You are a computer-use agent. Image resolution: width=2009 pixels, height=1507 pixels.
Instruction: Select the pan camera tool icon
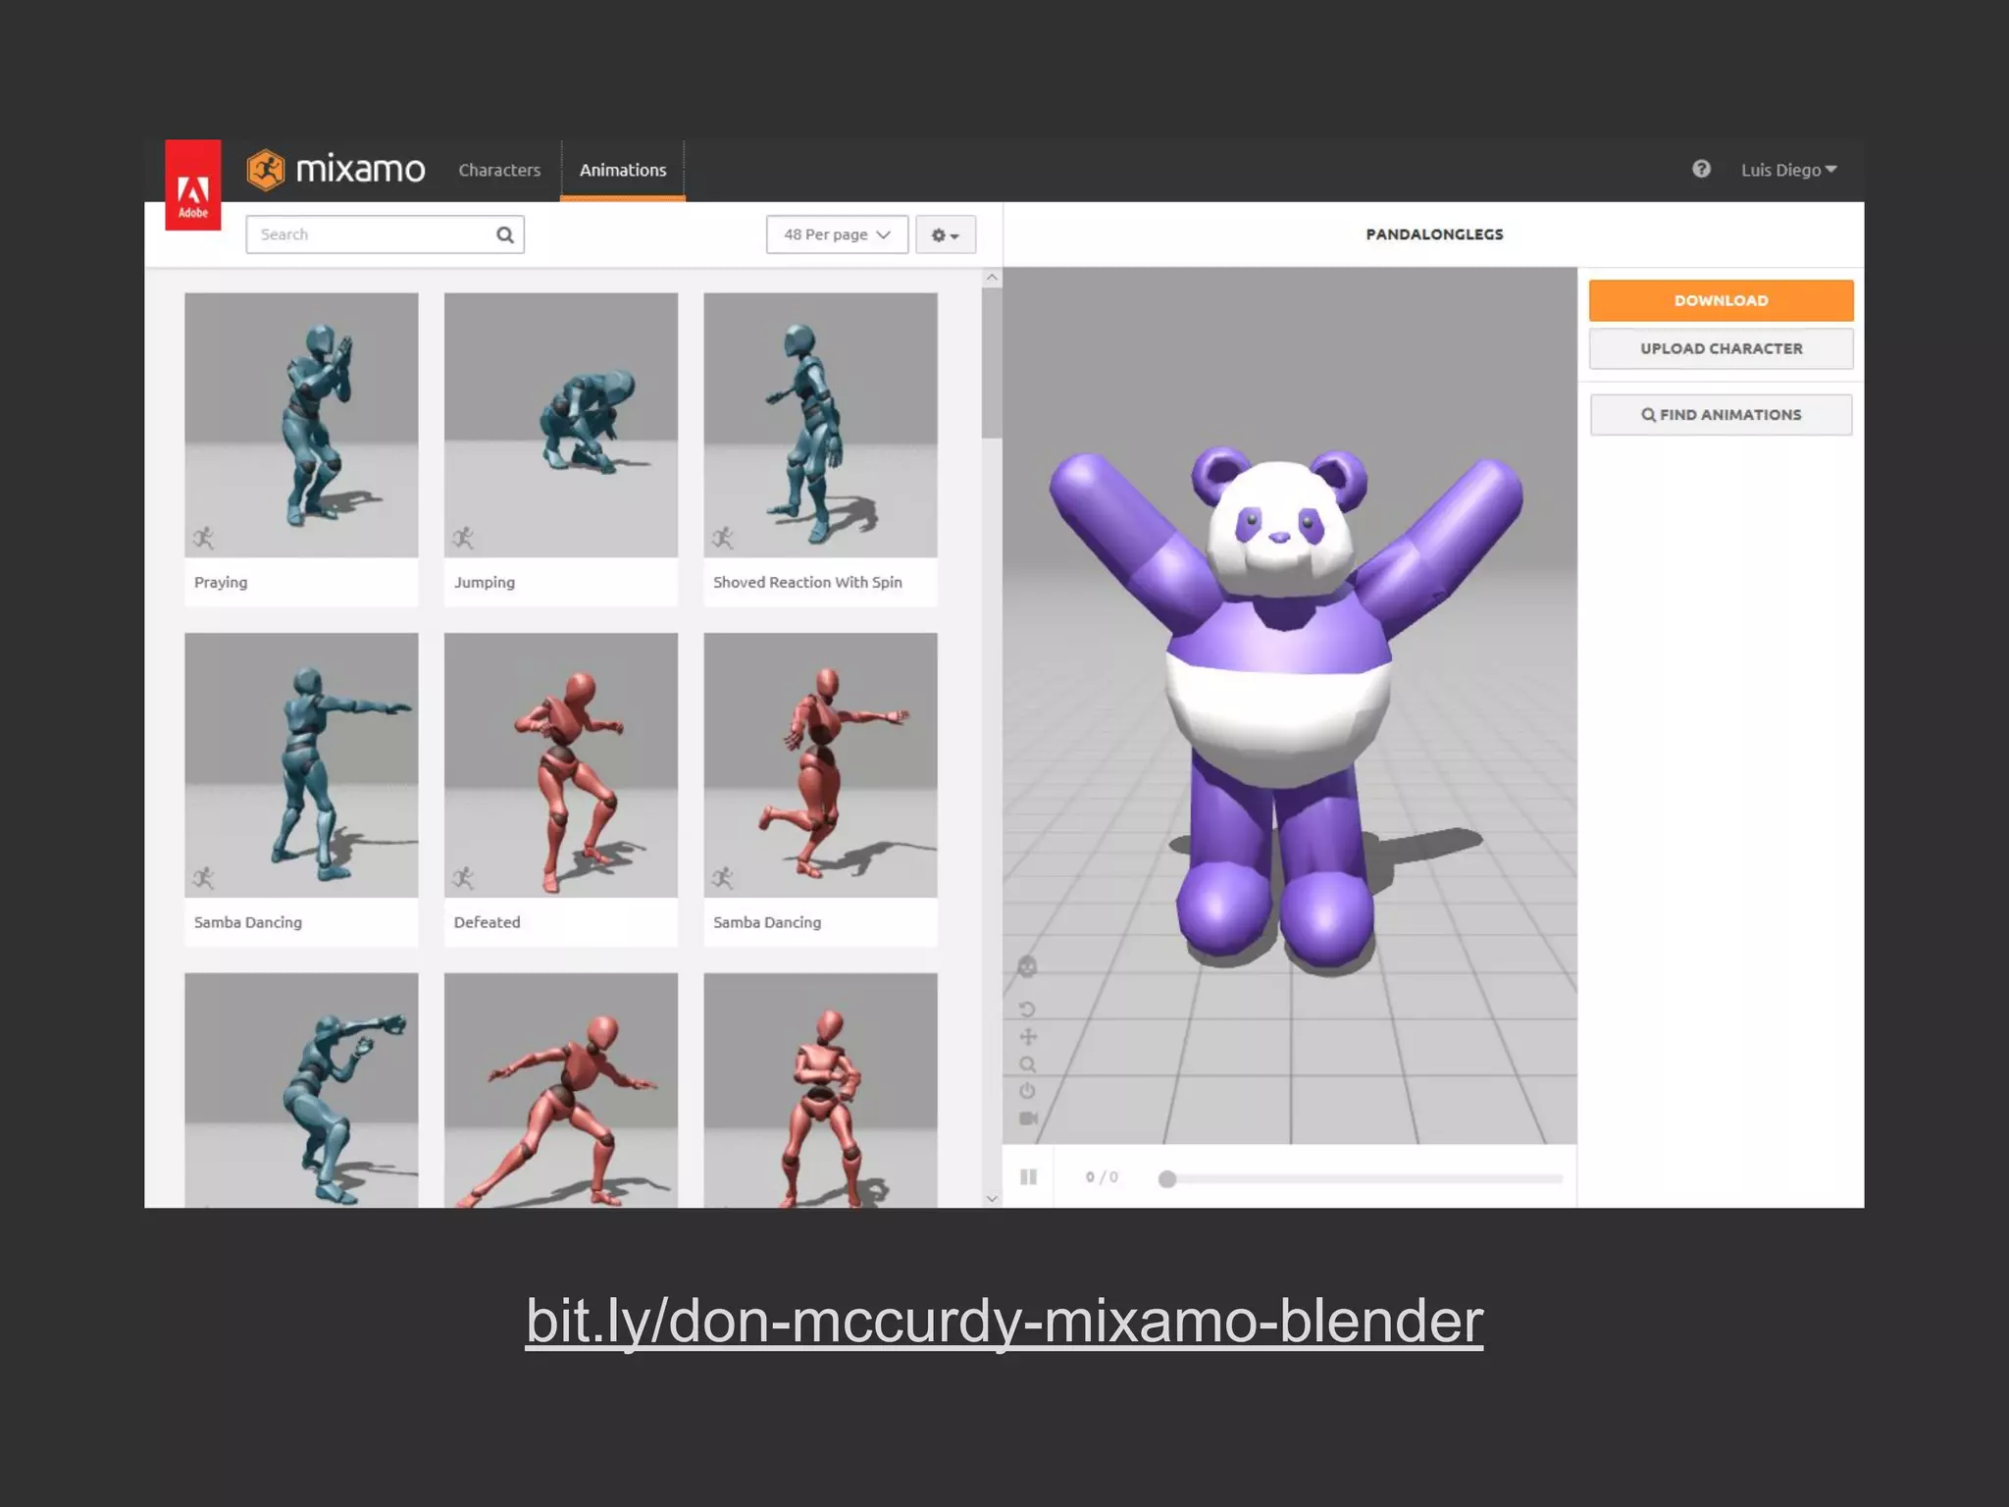(1028, 1037)
